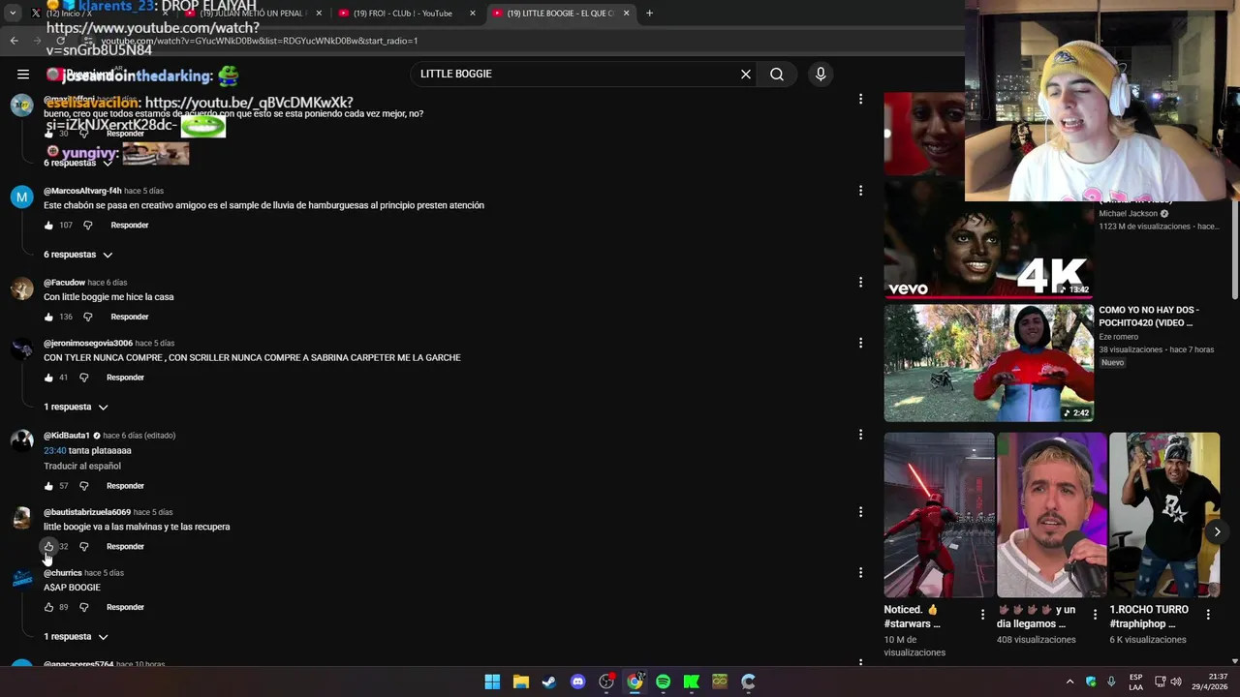This screenshot has width=1240, height=697.
Task: Reply to @MarcosAltvarg-f4h with Responder
Action: 129,226
